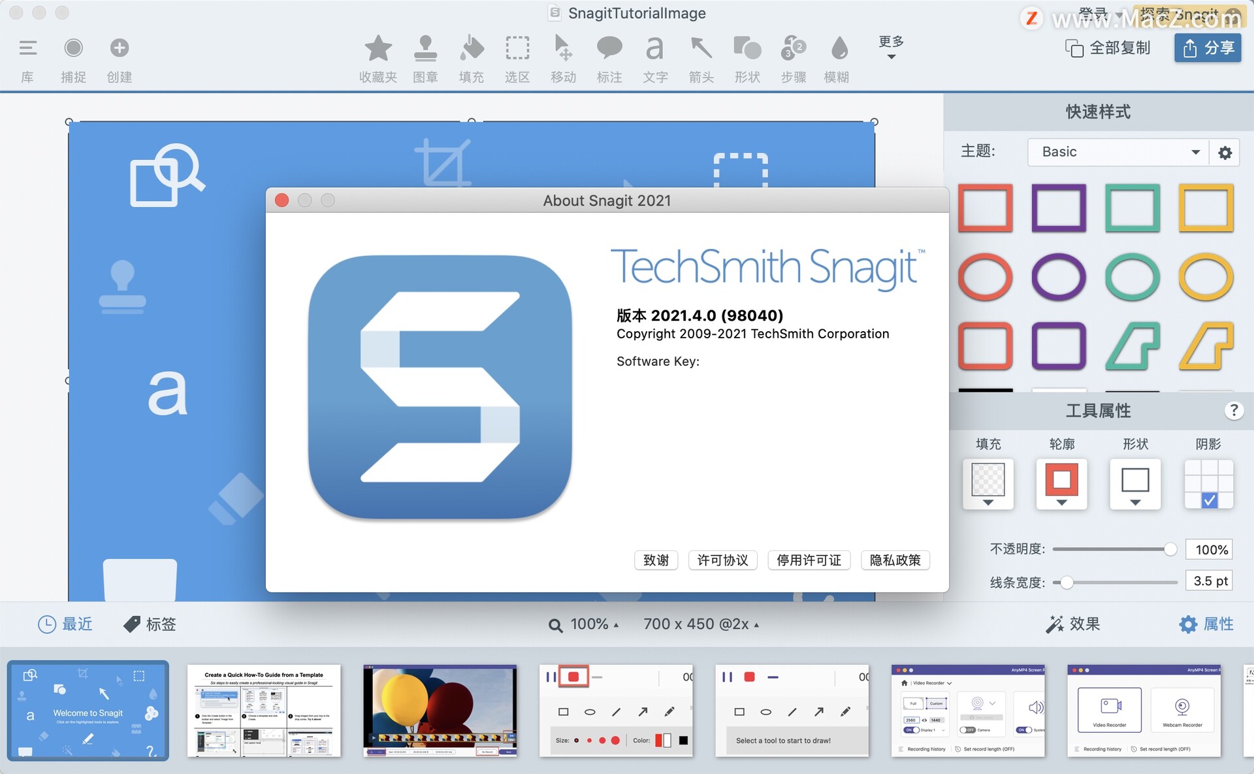Open tool properties help question mark
This screenshot has width=1254, height=774.
1233,410
